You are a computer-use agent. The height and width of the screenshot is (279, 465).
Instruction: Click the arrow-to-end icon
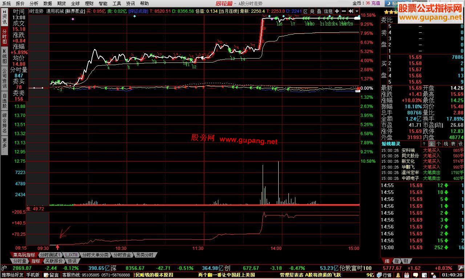351,11
